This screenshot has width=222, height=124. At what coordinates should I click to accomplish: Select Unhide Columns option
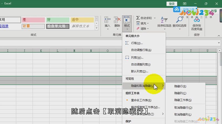click(x=185, y=114)
